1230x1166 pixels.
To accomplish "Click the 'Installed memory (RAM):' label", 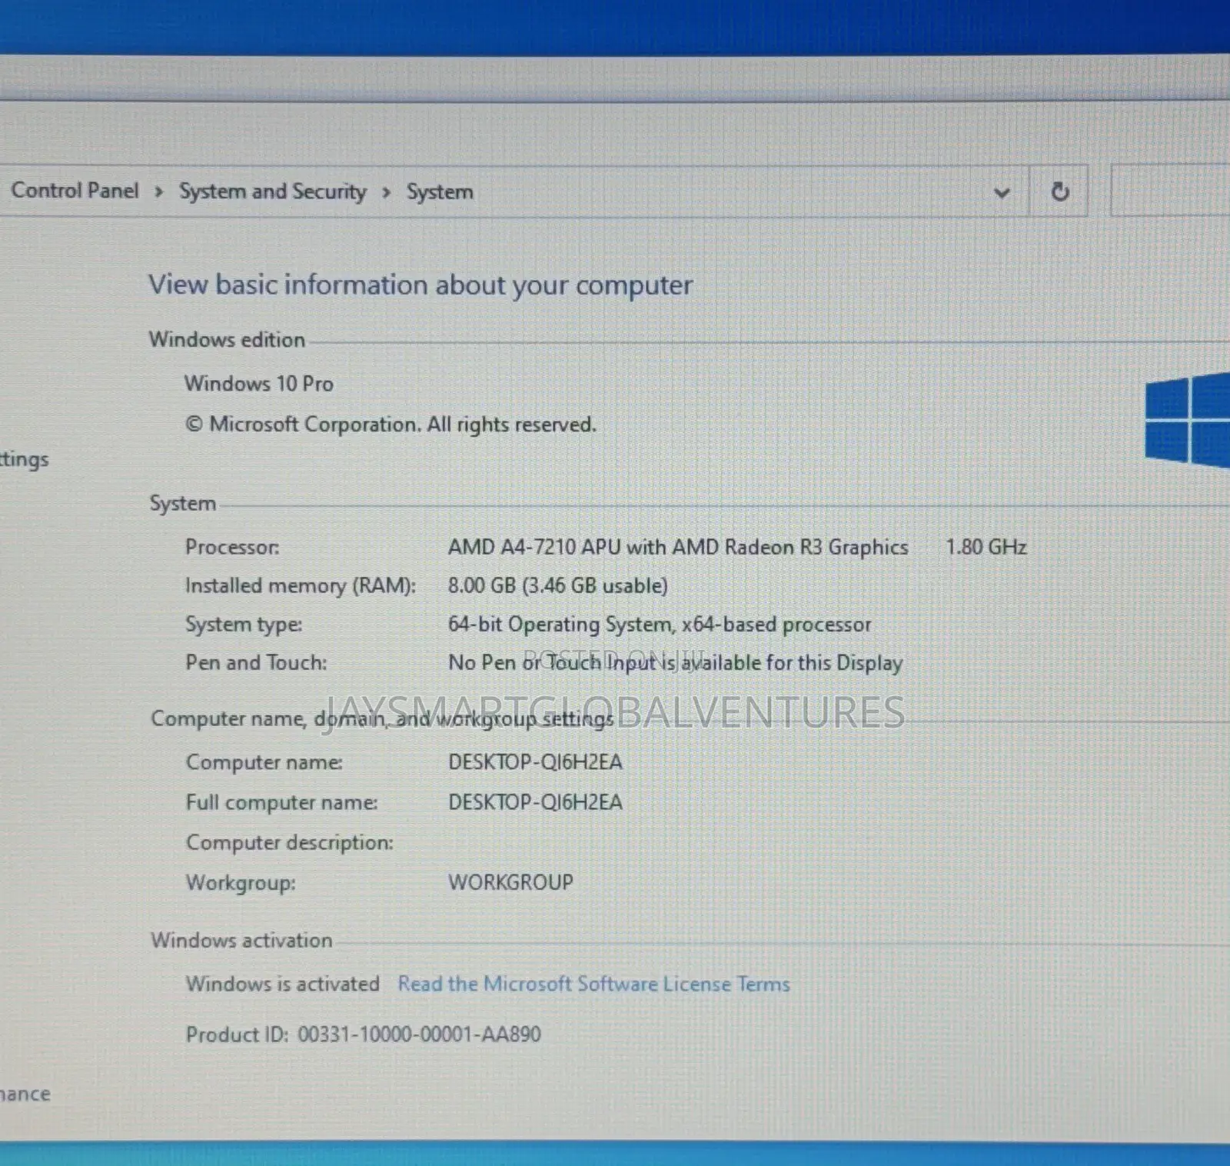I will point(300,585).
